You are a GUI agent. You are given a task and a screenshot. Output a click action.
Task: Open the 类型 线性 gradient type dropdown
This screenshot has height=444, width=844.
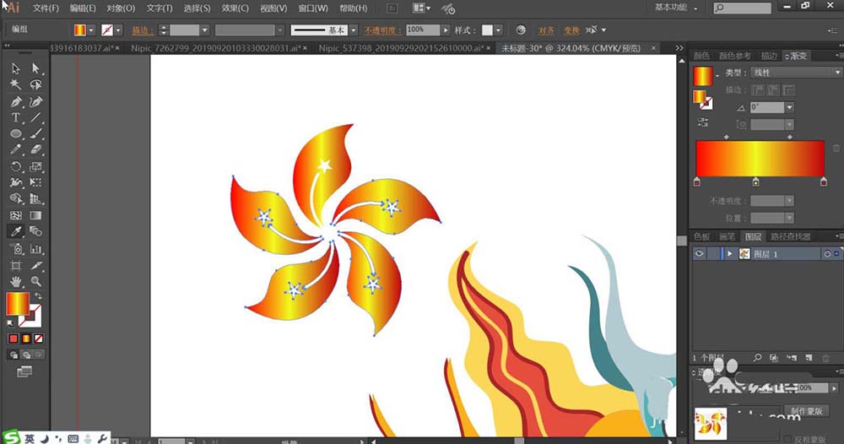[796, 72]
